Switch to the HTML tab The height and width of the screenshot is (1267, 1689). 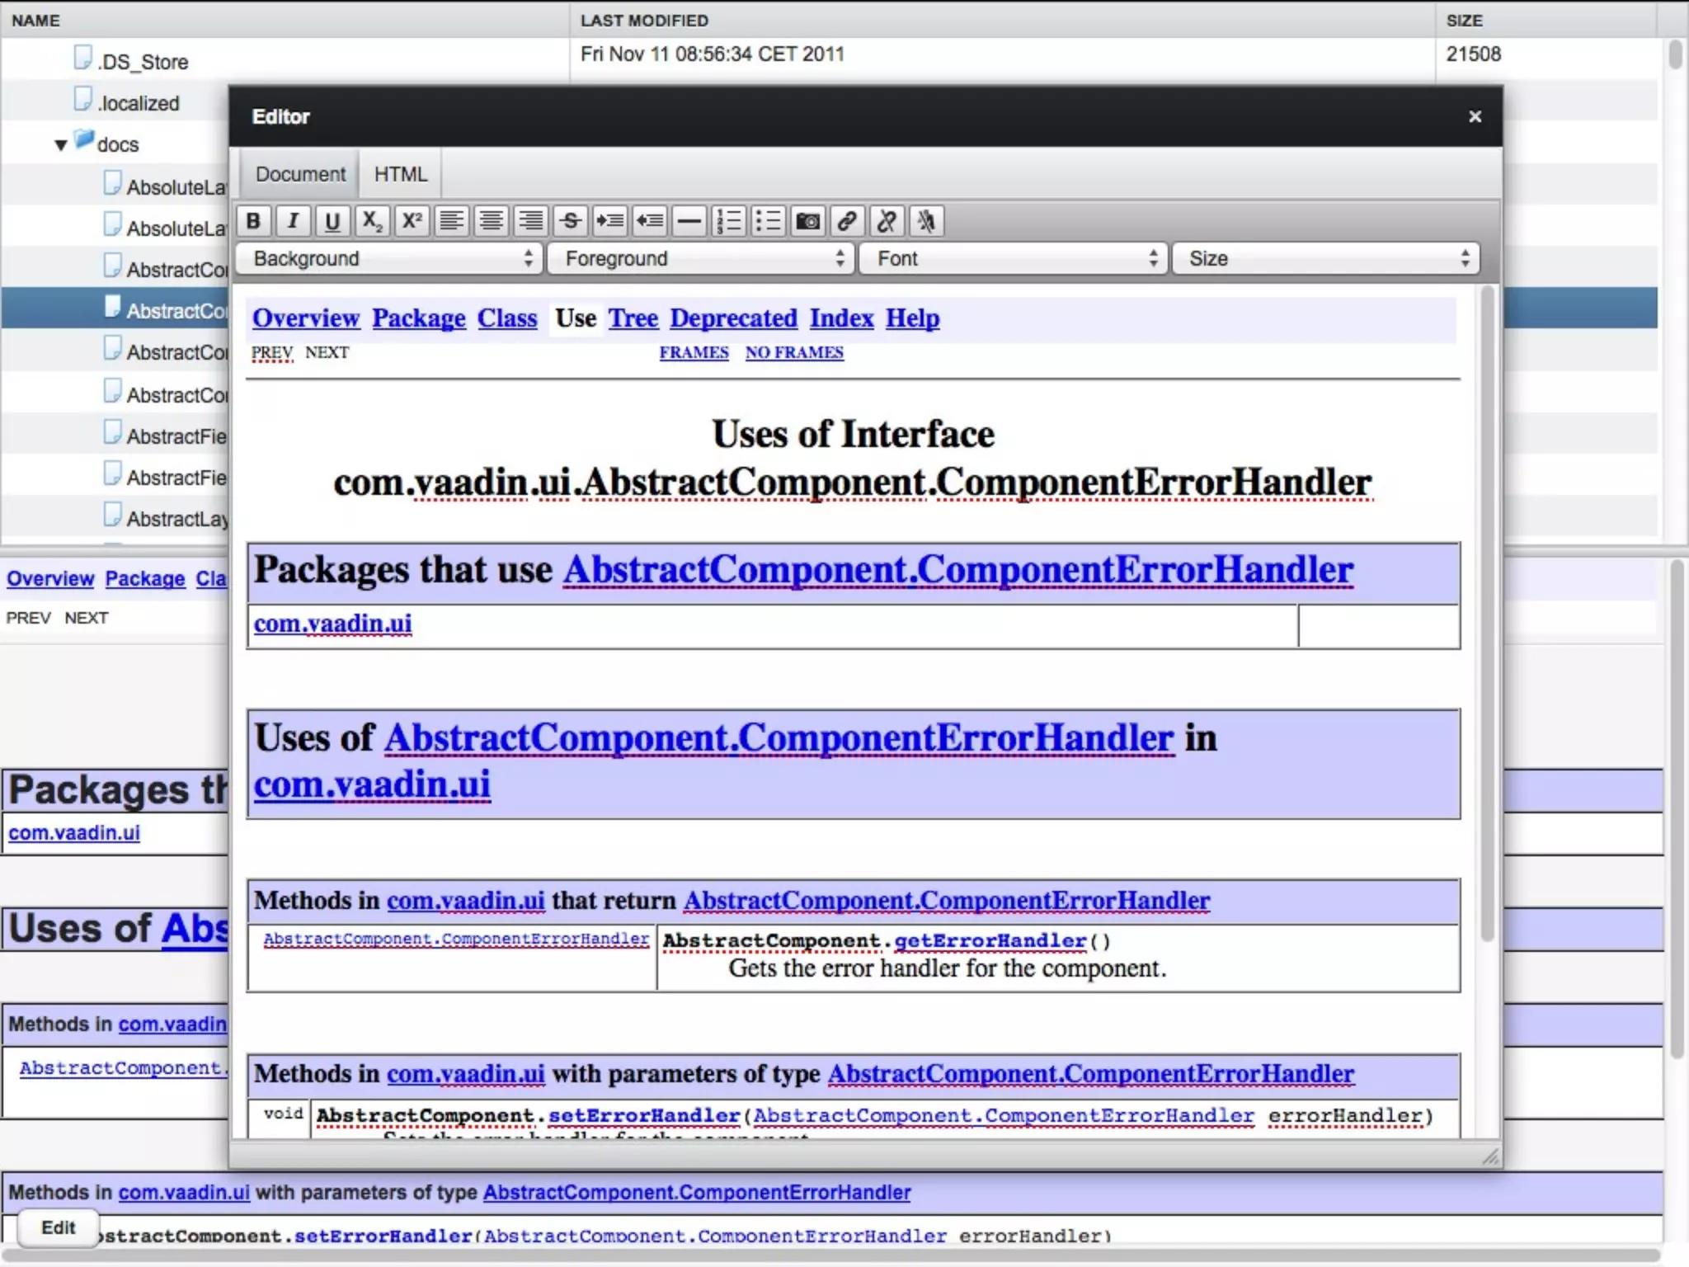(x=401, y=174)
